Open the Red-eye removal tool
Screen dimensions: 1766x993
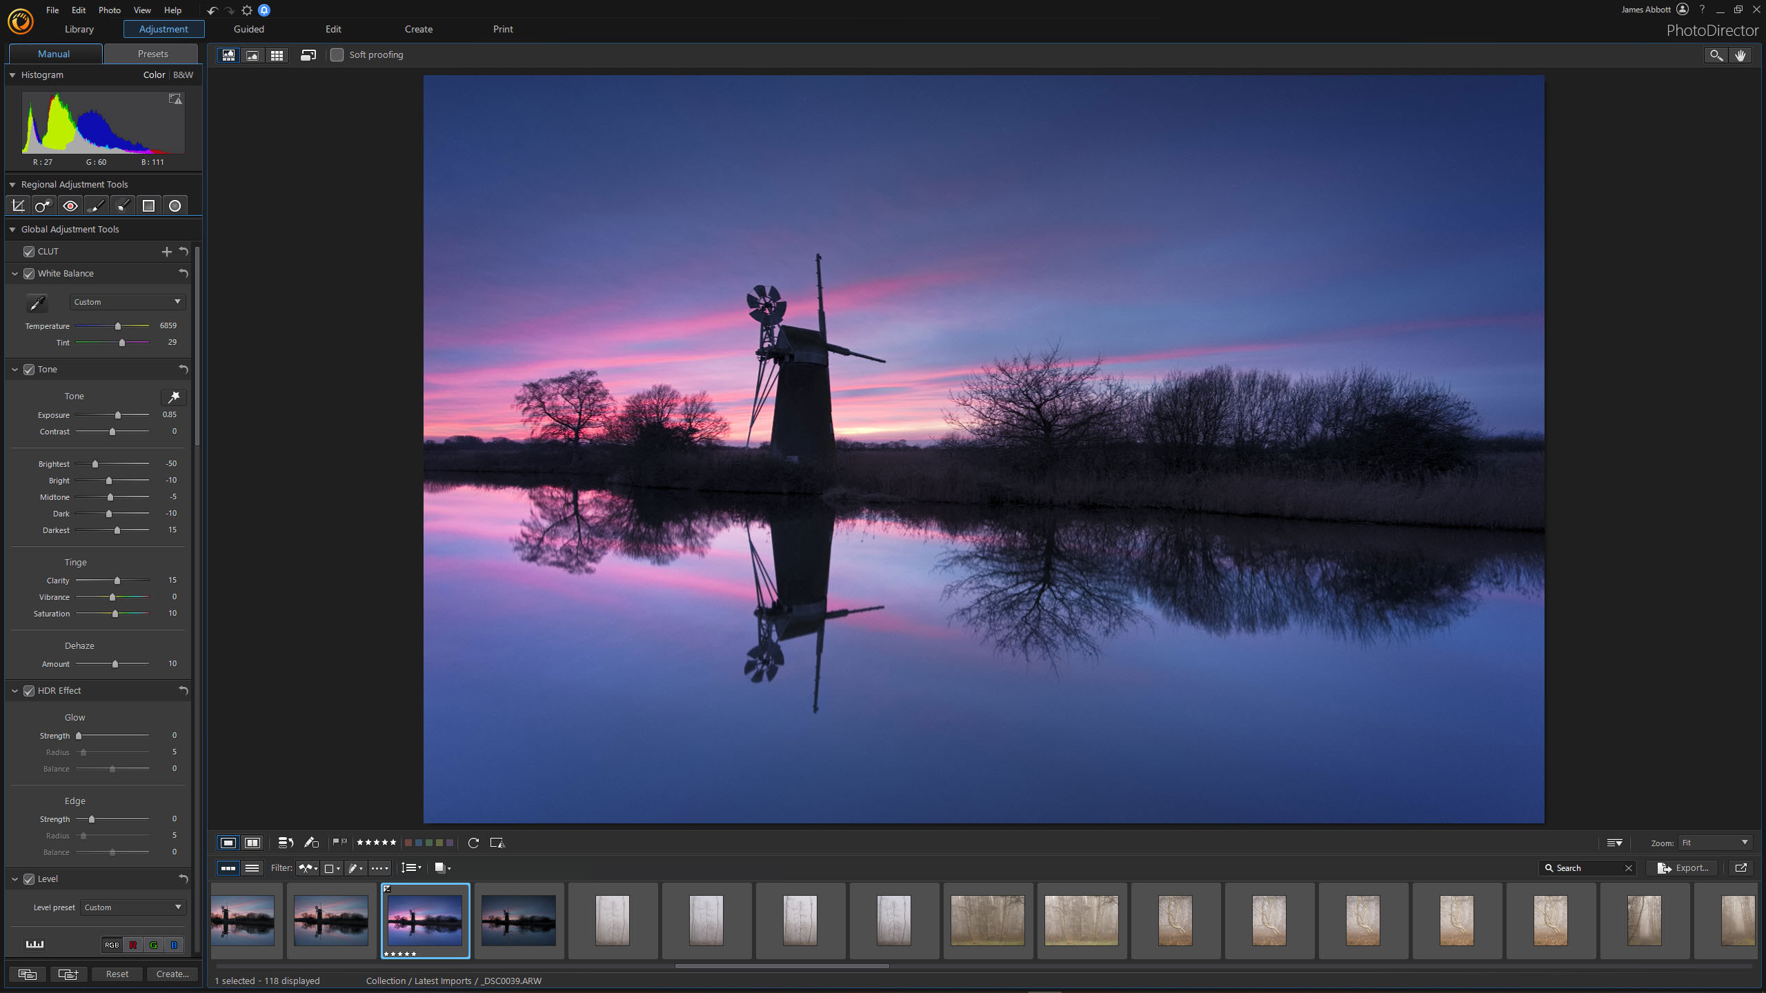point(70,205)
